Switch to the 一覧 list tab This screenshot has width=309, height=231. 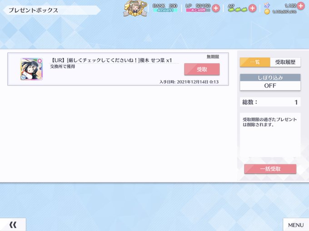tap(255, 62)
